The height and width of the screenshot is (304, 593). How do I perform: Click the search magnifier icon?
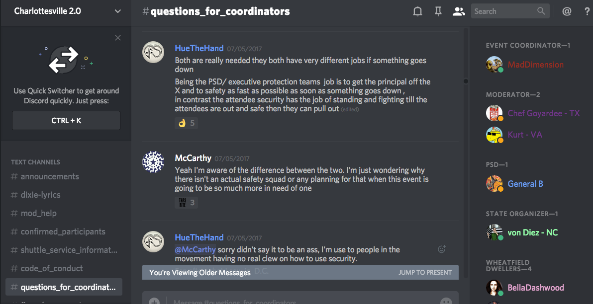pyautogui.click(x=541, y=11)
